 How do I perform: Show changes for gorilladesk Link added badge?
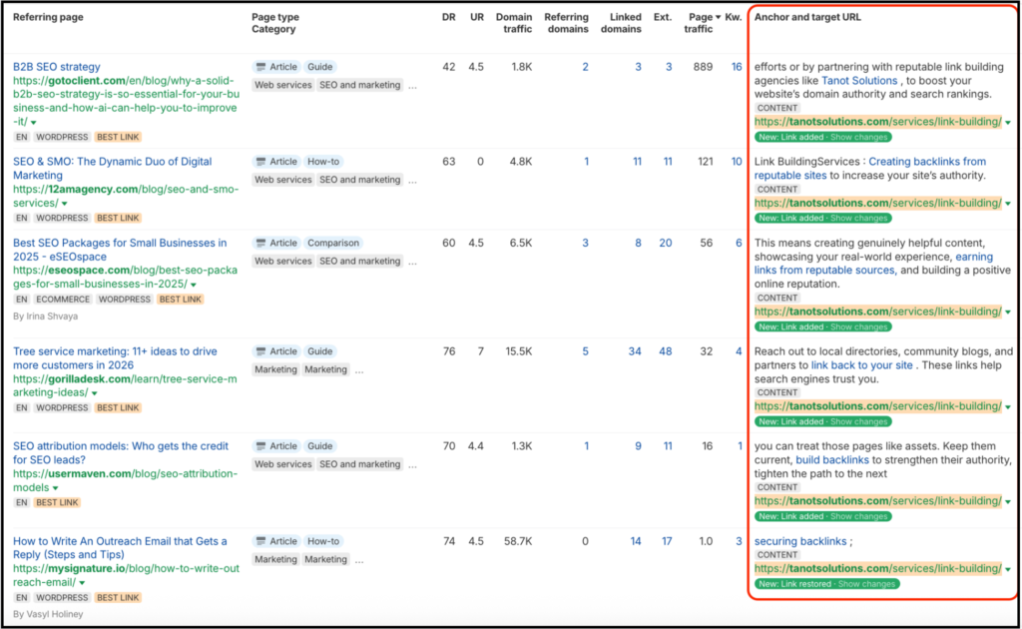pos(858,421)
